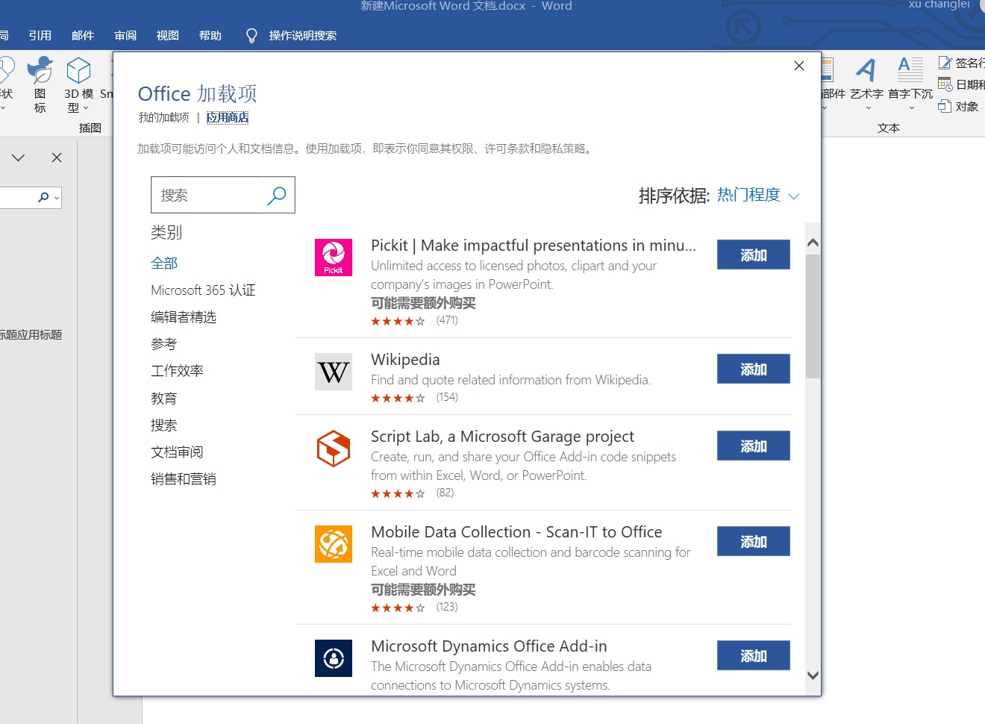Add the Script Lab add-in
This screenshot has height=724, width=985.
(x=754, y=446)
